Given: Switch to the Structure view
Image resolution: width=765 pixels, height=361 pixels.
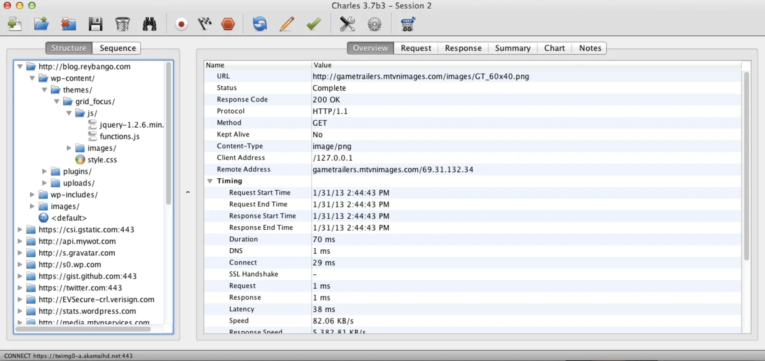Looking at the screenshot, I should (69, 48).
